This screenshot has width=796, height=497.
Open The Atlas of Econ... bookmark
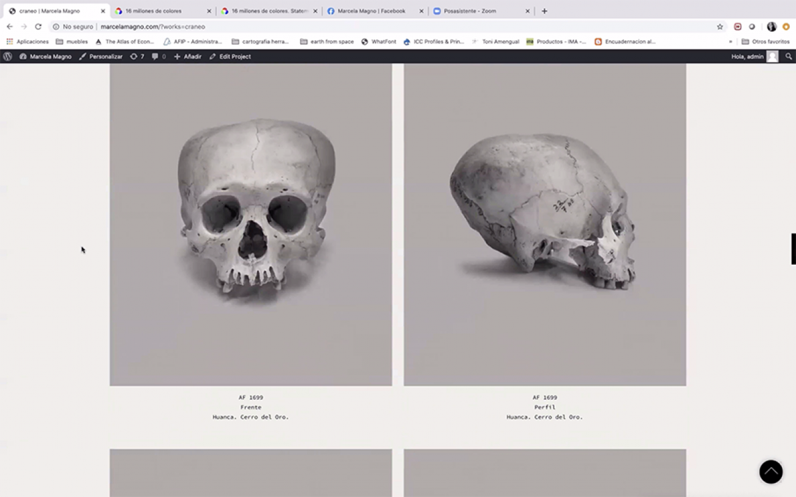(x=125, y=42)
